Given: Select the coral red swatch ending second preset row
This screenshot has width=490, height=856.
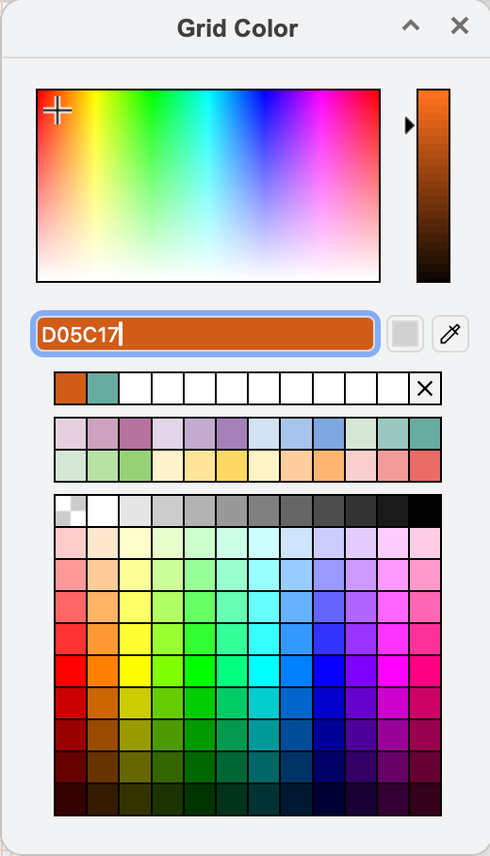Looking at the screenshot, I should tap(425, 466).
